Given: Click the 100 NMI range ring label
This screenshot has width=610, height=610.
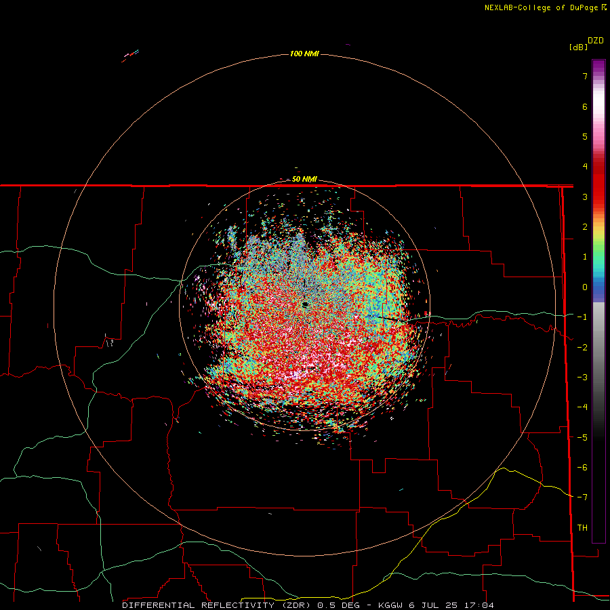Looking at the screenshot, I should click(x=304, y=54).
